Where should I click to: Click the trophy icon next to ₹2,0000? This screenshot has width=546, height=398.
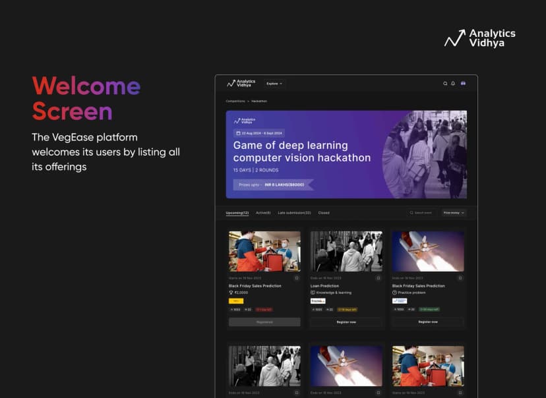tap(231, 293)
